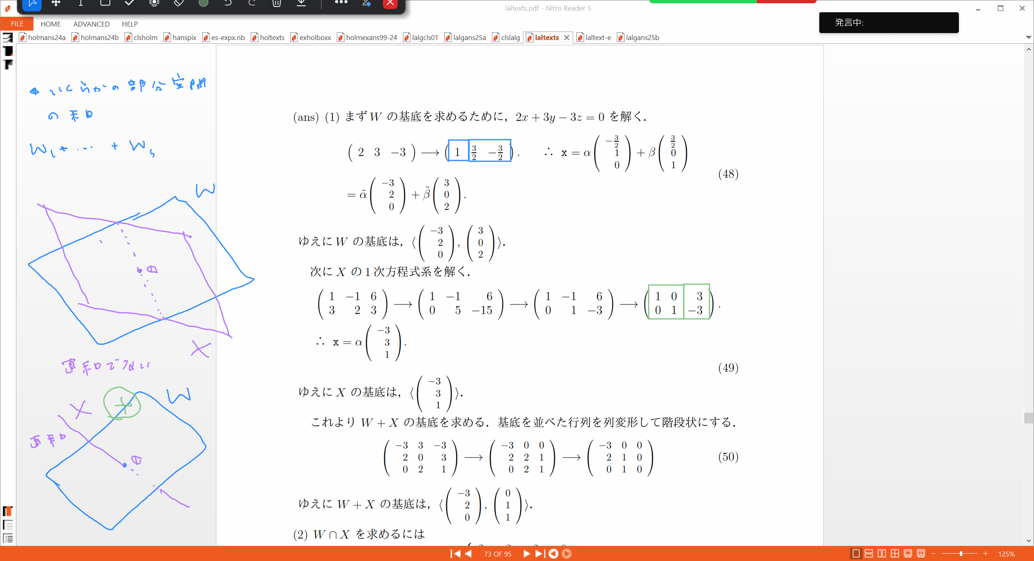This screenshot has height=561, width=1034.
Task: Switch to the laltext-e document tab
Action: point(594,38)
